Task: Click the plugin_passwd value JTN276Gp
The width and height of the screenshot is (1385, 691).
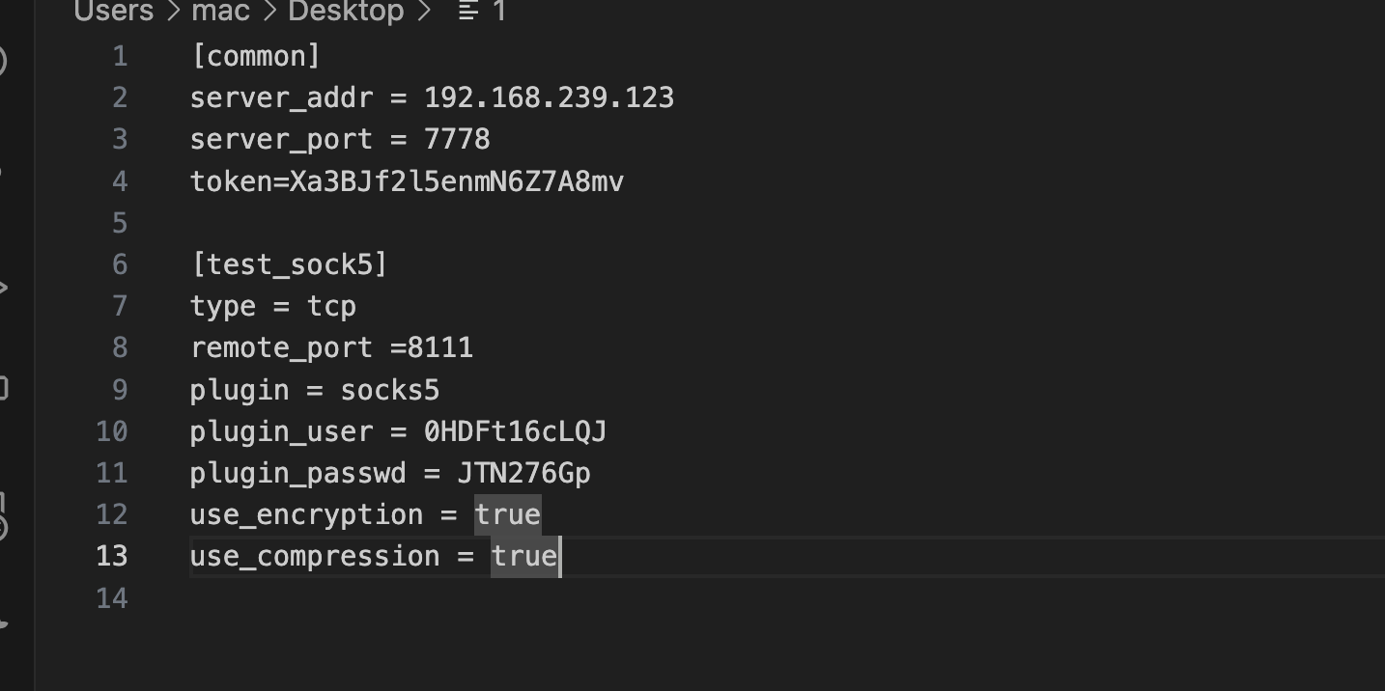Action: (x=523, y=473)
